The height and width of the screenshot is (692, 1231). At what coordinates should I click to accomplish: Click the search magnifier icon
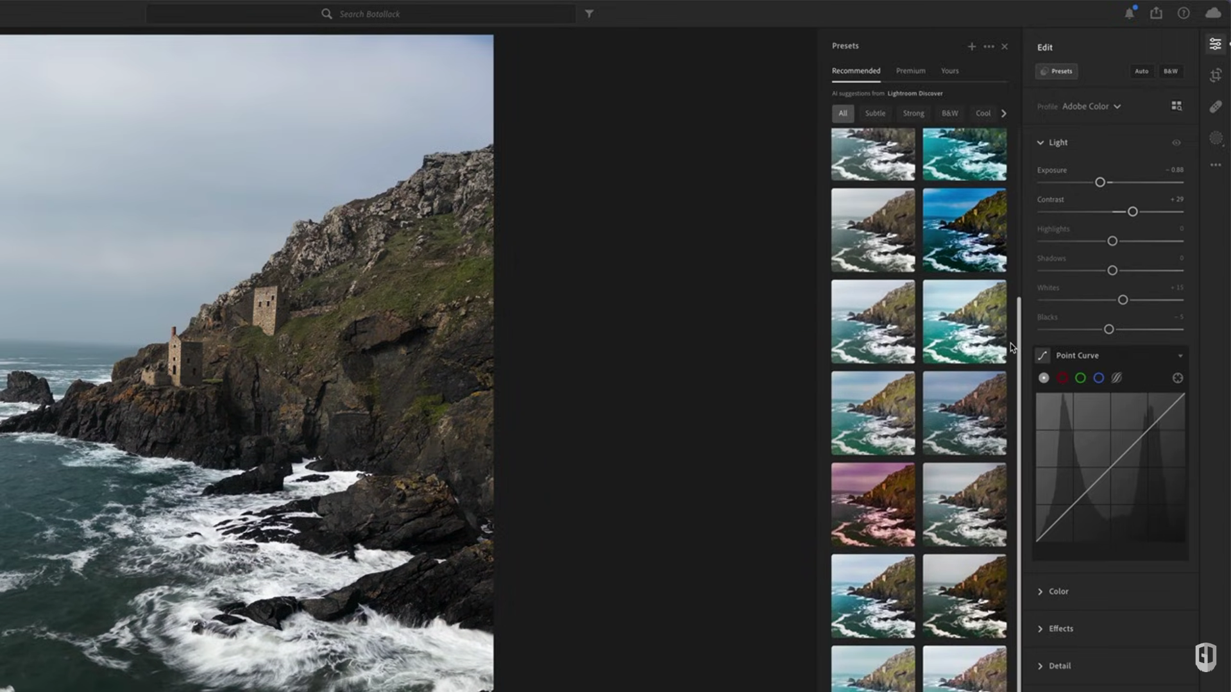point(327,13)
